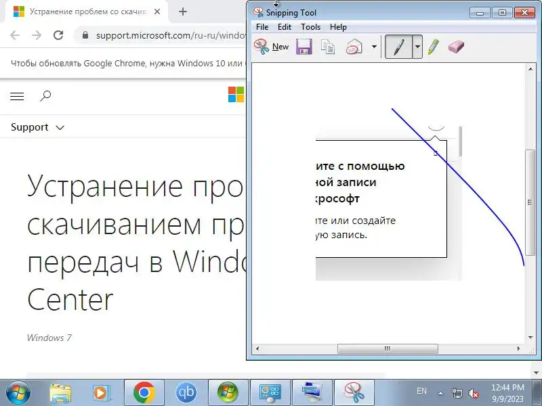Reload the page in Chrome
The height and width of the screenshot is (406, 542).
pos(58,35)
